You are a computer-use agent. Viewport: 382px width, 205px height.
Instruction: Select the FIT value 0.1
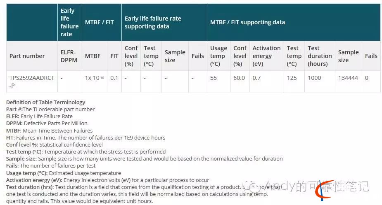(114, 78)
